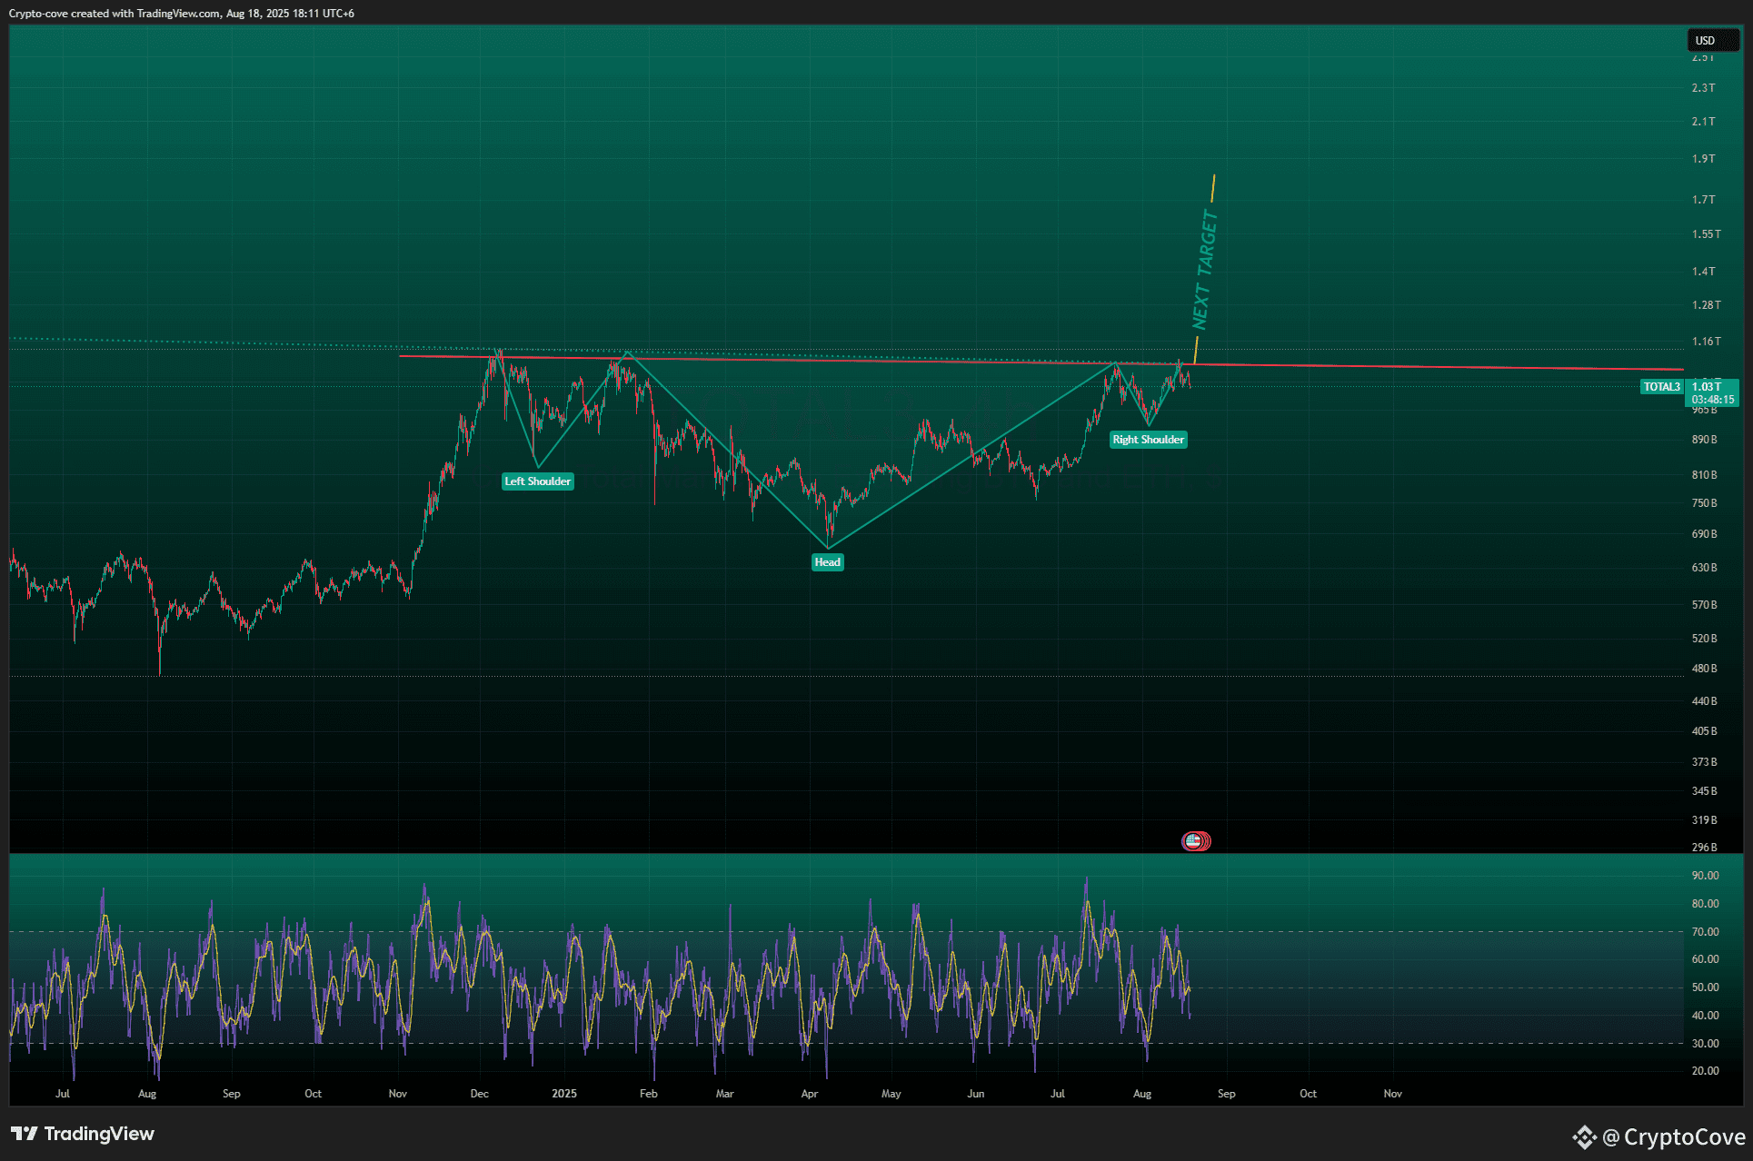Click the US flag economic event icon

(1193, 841)
